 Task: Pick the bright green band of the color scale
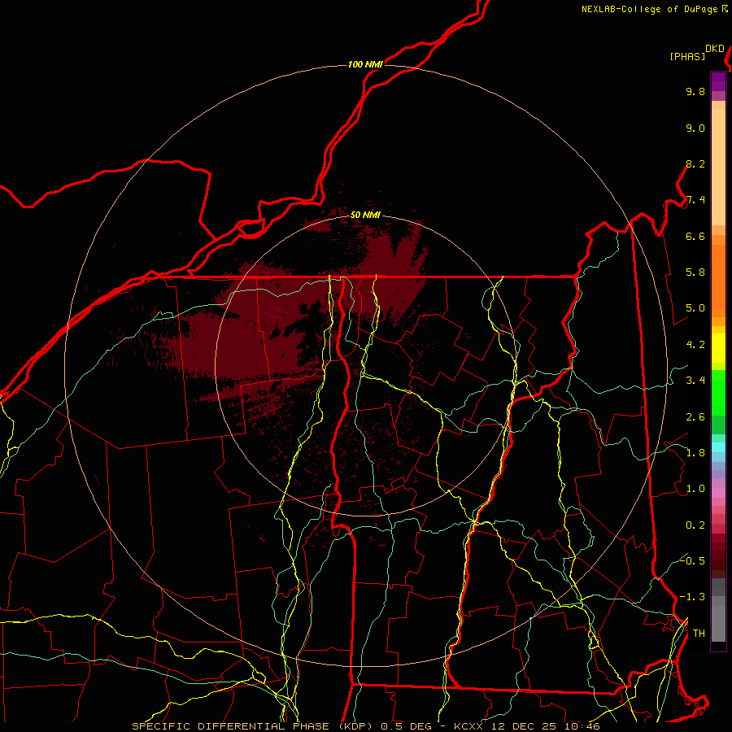[718, 393]
